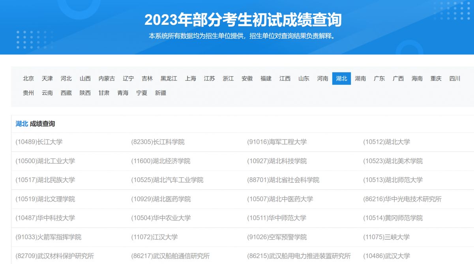Screen dimensions: 474x264
Task: Select the 贵州 province tab
Action: (28, 93)
